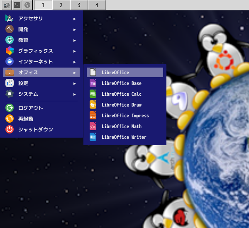The image size is (249, 228).
Task: Choose ログアウト from the menu
Action: point(41,108)
